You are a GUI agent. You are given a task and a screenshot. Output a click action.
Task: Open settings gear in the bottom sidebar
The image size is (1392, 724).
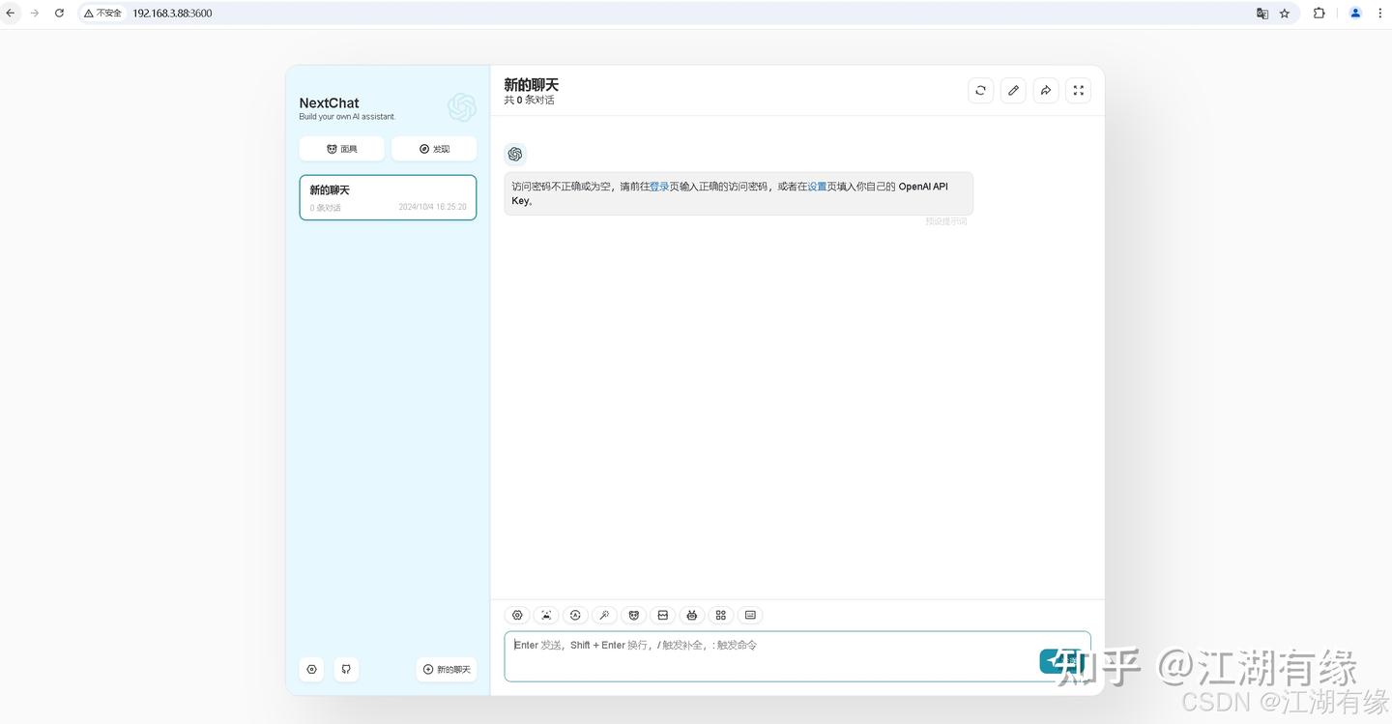311,669
